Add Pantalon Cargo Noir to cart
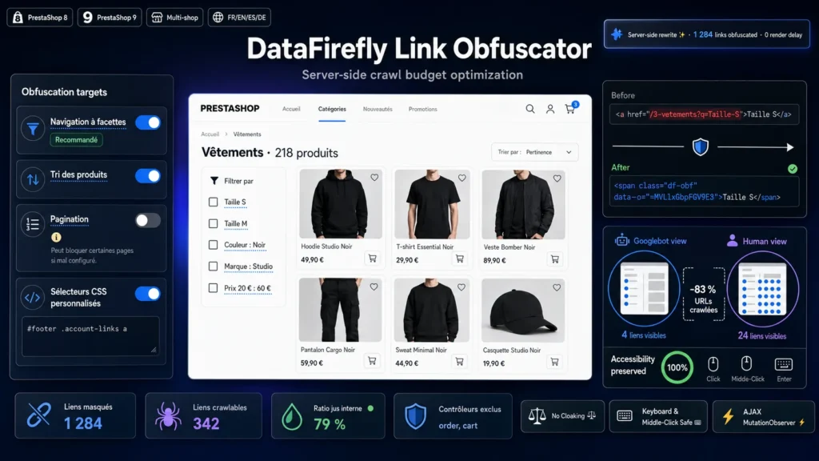 click(372, 361)
